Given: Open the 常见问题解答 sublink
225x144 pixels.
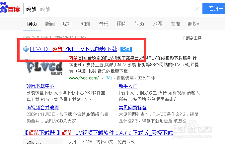Looking at the screenshot, I should point(133,108).
